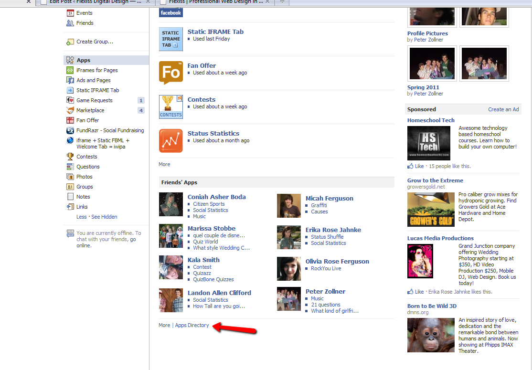Expand more Friends' Apps with More link
Image resolution: width=532 pixels, height=370 pixels.
click(165, 325)
